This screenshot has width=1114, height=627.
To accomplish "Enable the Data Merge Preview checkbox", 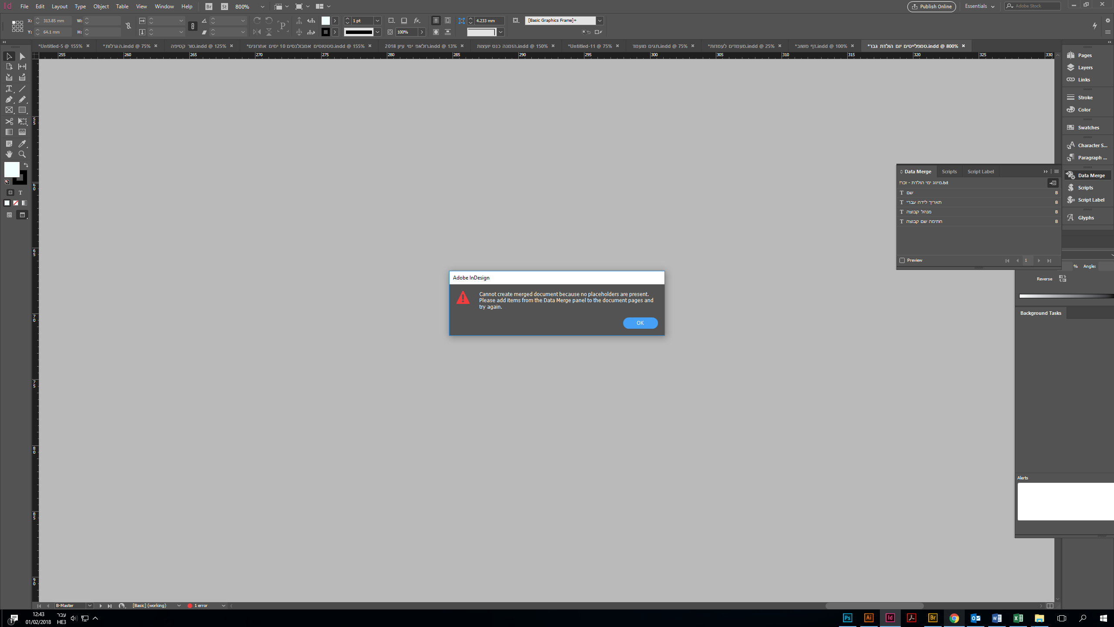I will click(902, 260).
